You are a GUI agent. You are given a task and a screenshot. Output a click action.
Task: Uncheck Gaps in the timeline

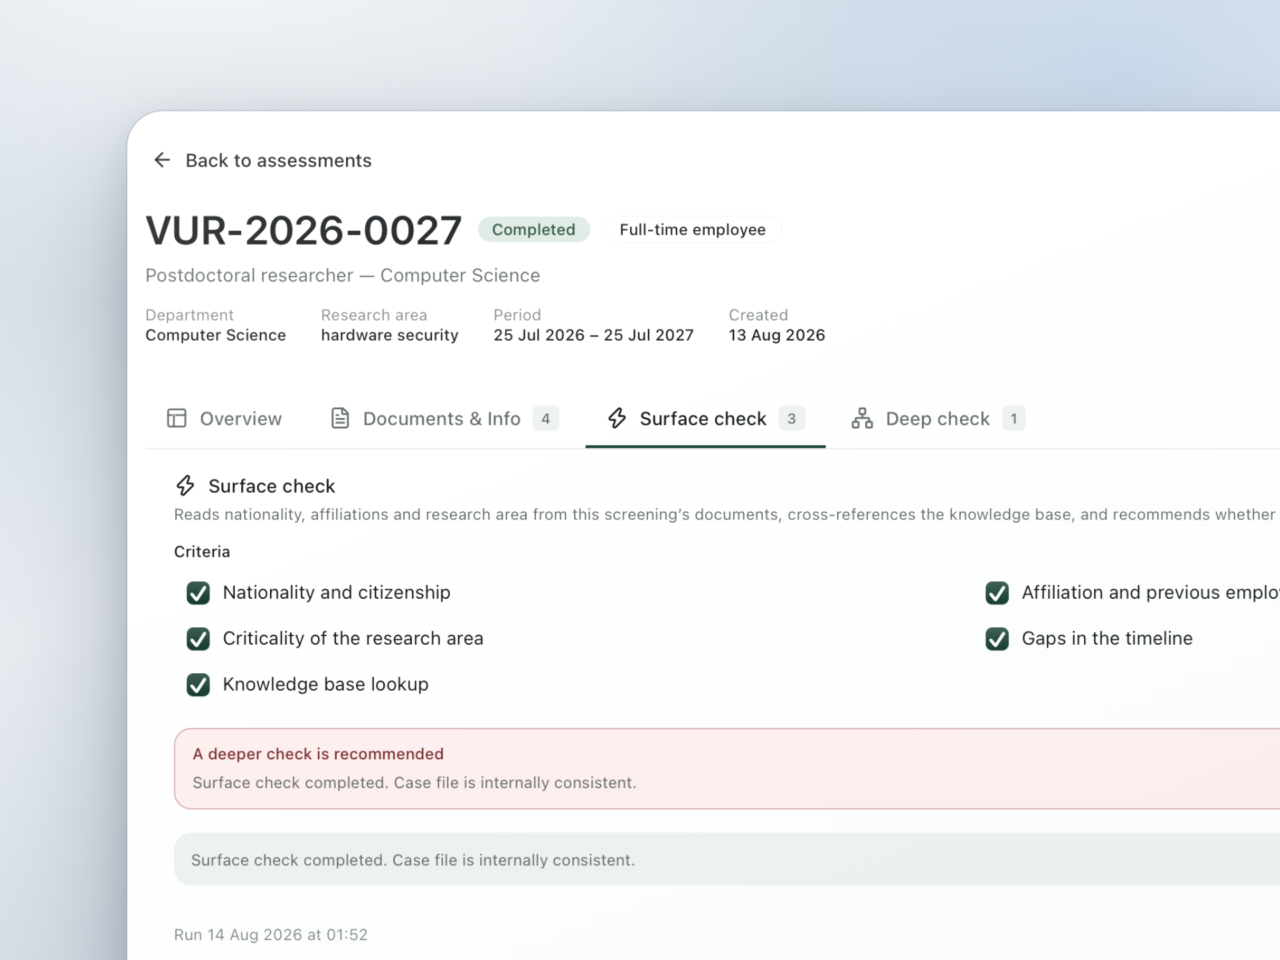pyautogui.click(x=997, y=639)
